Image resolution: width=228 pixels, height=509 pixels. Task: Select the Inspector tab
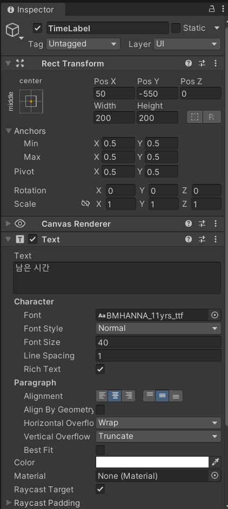(33, 9)
